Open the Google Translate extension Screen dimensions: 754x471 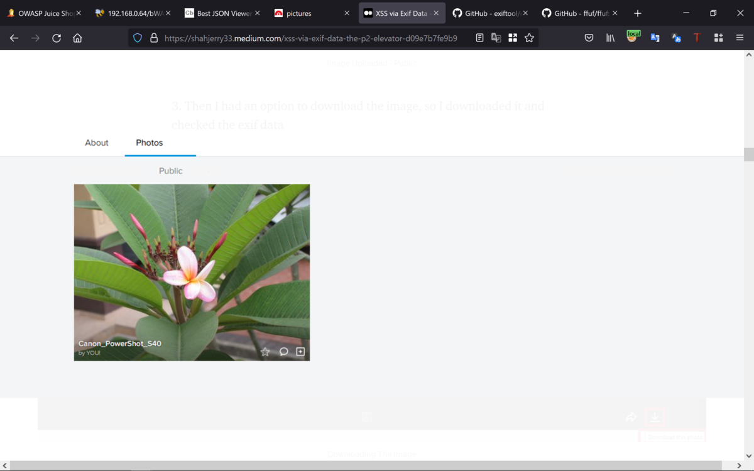(655, 38)
